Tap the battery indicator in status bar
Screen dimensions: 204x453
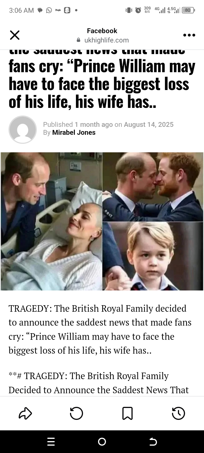click(188, 10)
